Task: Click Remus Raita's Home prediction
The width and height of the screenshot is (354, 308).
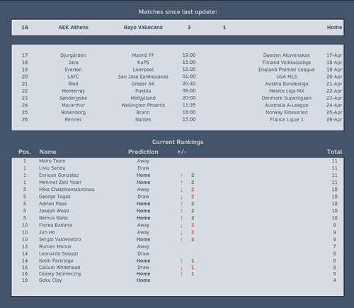Action: (x=143, y=218)
